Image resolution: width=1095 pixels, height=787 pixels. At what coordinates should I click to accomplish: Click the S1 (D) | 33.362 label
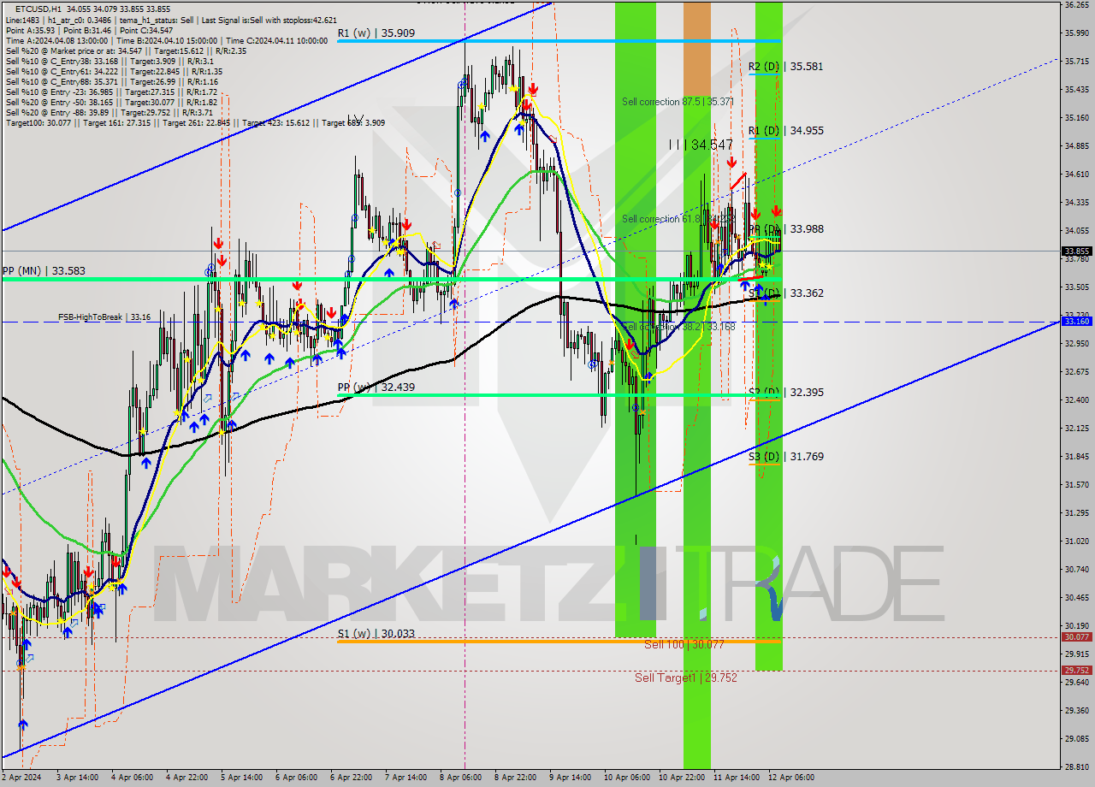click(785, 293)
